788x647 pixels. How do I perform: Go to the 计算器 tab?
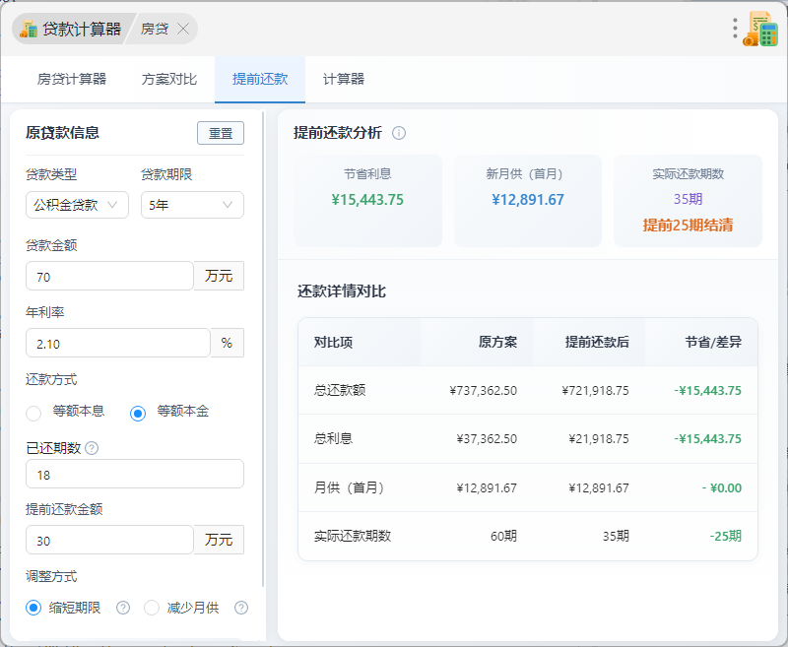point(344,79)
